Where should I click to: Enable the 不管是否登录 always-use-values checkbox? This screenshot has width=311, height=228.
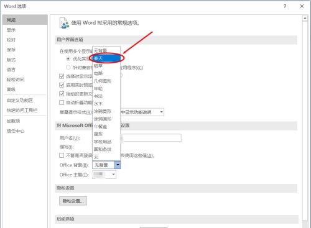tap(62, 155)
